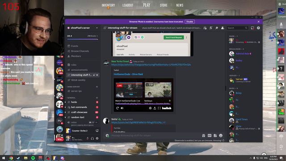The width and height of the screenshot is (286, 161).
Task: Open the youtu.be link from Sinful
Action: click(x=138, y=123)
